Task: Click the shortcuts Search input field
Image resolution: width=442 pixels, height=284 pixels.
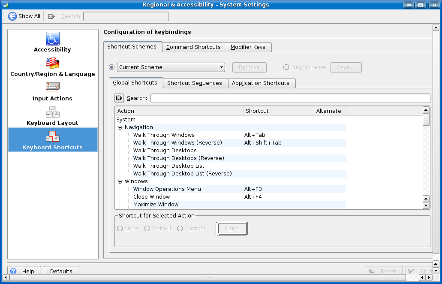Action: (290, 98)
